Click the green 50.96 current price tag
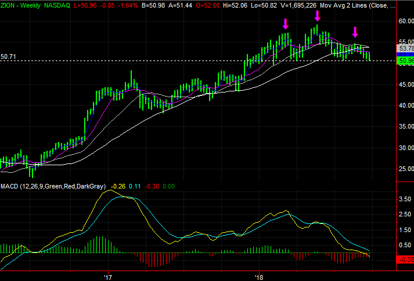414x281 pixels. coord(405,60)
